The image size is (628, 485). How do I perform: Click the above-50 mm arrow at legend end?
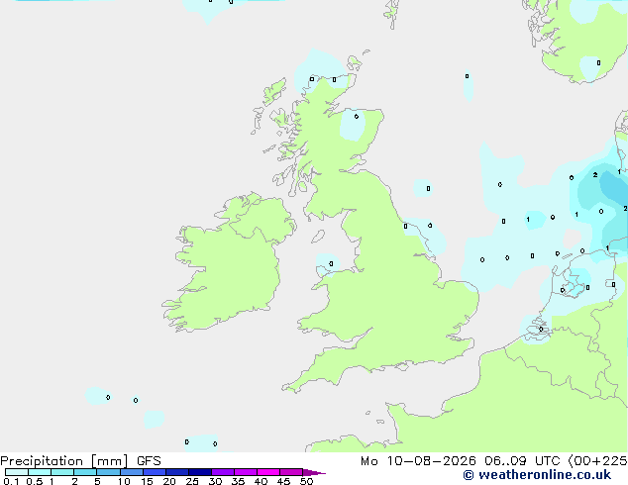point(314,472)
